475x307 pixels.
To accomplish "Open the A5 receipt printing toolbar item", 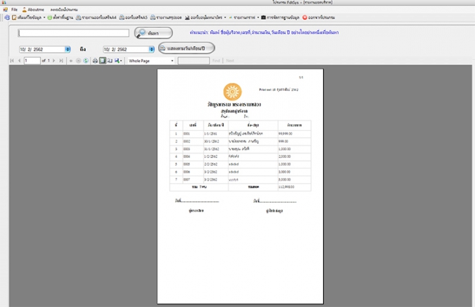I will (133, 18).
